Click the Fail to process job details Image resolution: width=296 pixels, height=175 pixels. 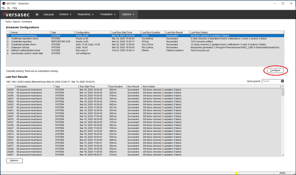[x=200, y=50]
